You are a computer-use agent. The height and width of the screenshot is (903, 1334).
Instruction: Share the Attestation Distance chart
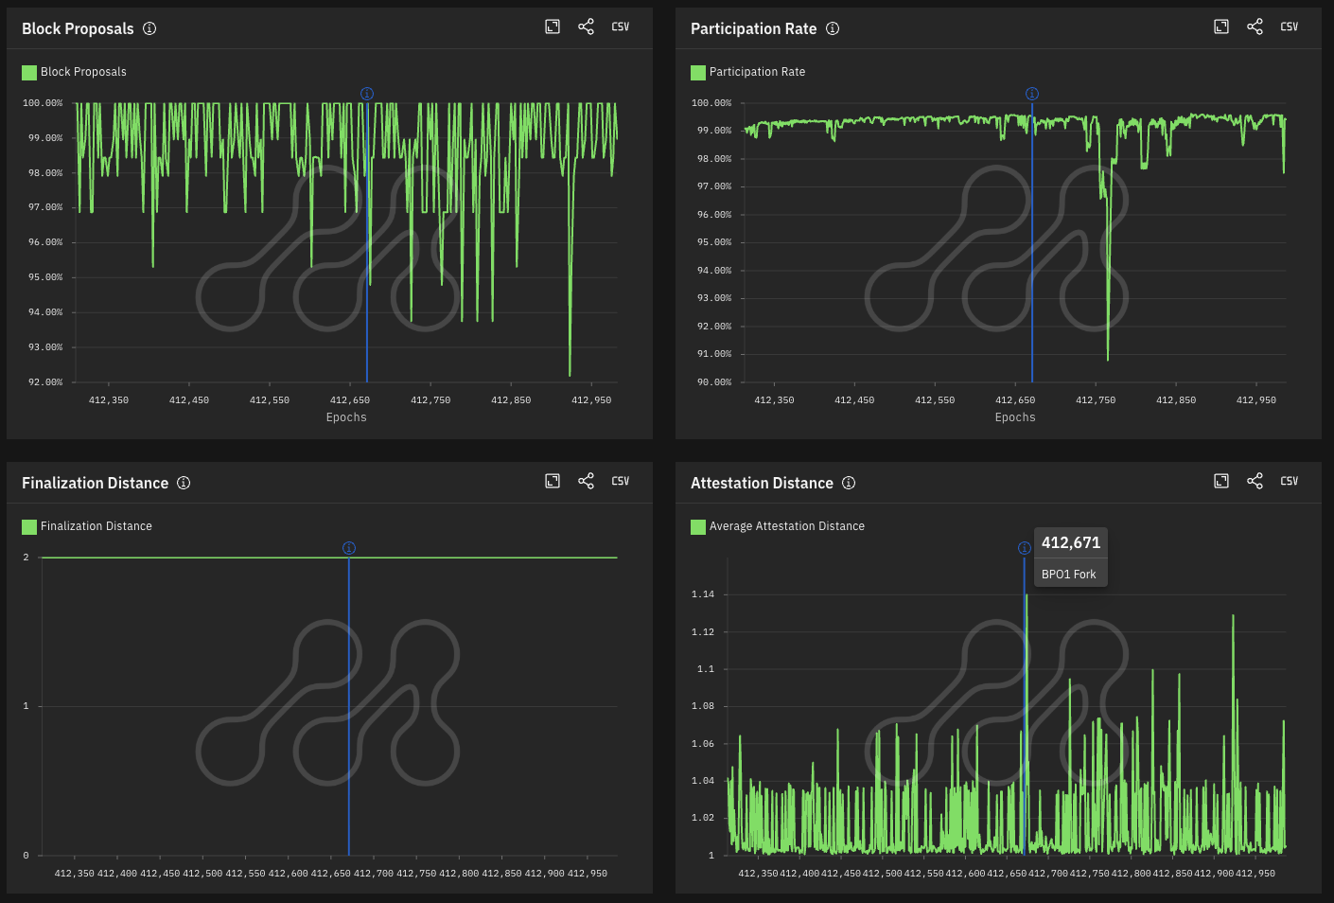point(1255,481)
